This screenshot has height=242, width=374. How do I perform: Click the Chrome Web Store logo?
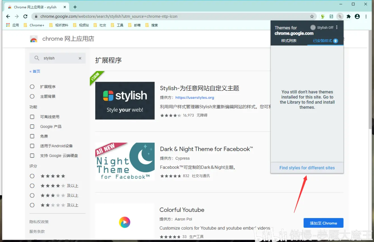tap(34, 39)
